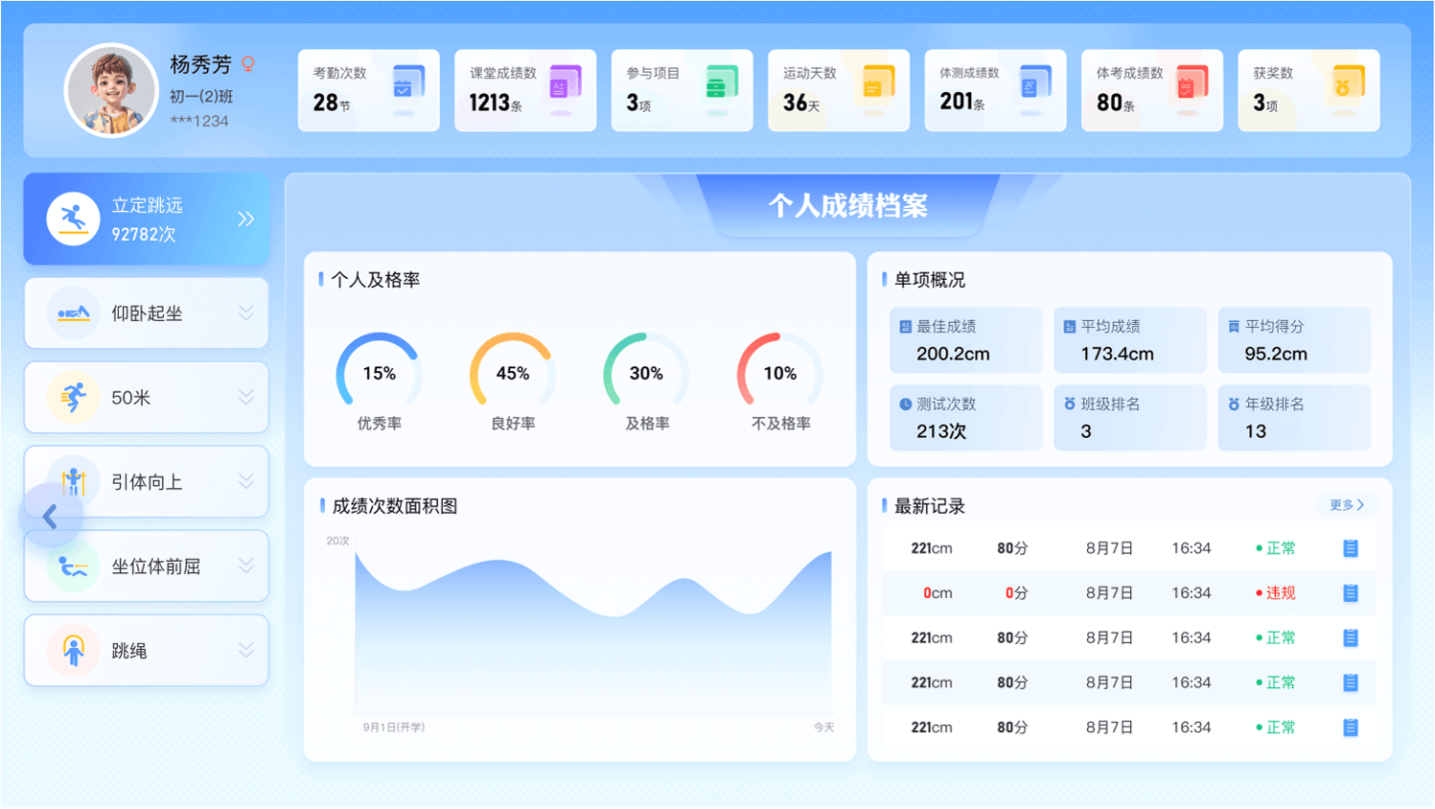
Task: Click the 立定跳远 sport icon
Action: [73, 220]
